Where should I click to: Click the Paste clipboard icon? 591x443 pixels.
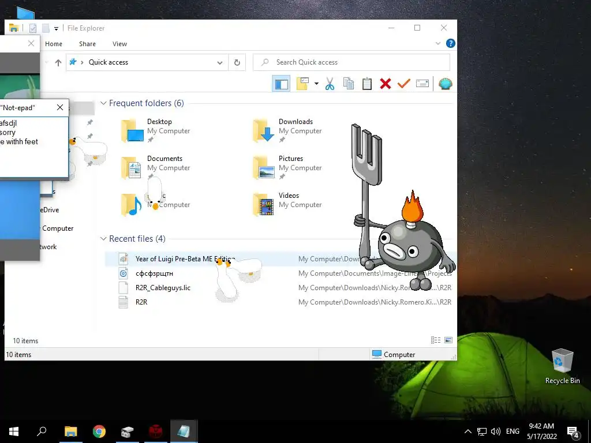click(366, 84)
